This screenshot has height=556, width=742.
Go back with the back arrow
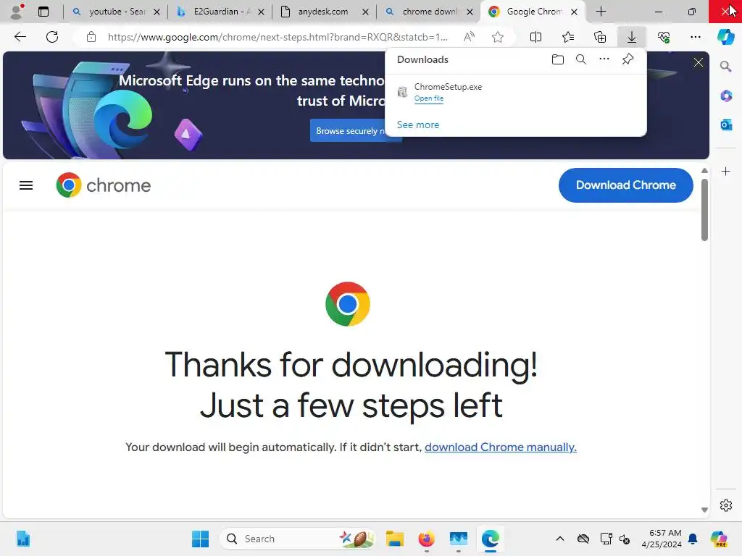tap(20, 37)
